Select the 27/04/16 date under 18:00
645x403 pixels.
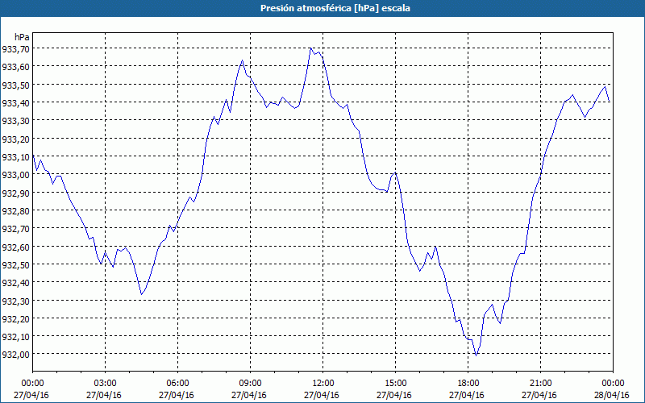pos(467,395)
